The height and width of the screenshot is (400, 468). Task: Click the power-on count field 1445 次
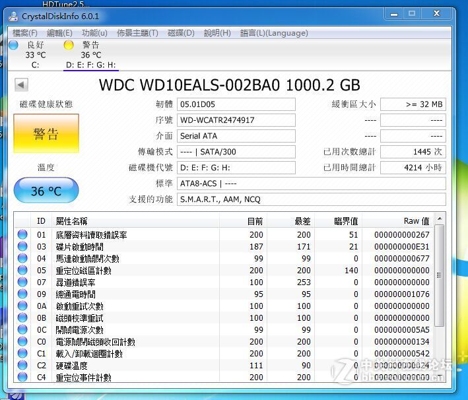413,152
